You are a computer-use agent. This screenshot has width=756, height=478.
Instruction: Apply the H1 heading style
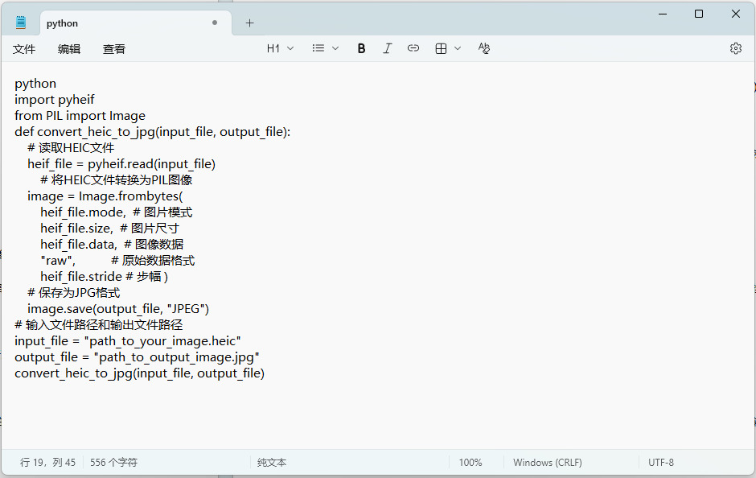point(273,48)
